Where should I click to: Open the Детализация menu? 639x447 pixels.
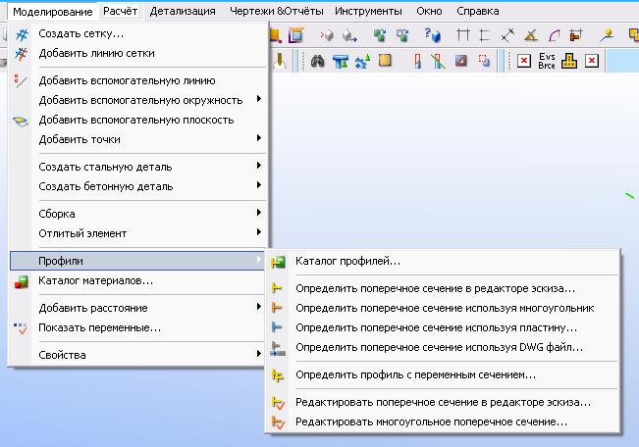[183, 11]
